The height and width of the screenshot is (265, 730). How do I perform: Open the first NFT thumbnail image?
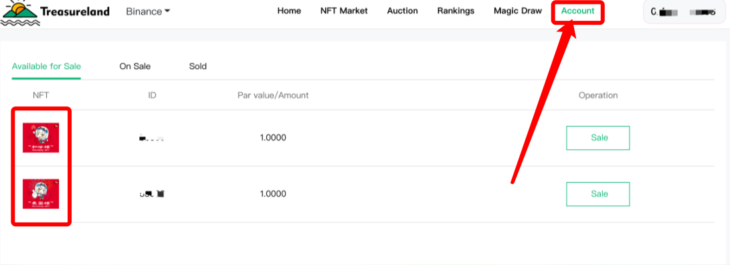[x=41, y=137]
